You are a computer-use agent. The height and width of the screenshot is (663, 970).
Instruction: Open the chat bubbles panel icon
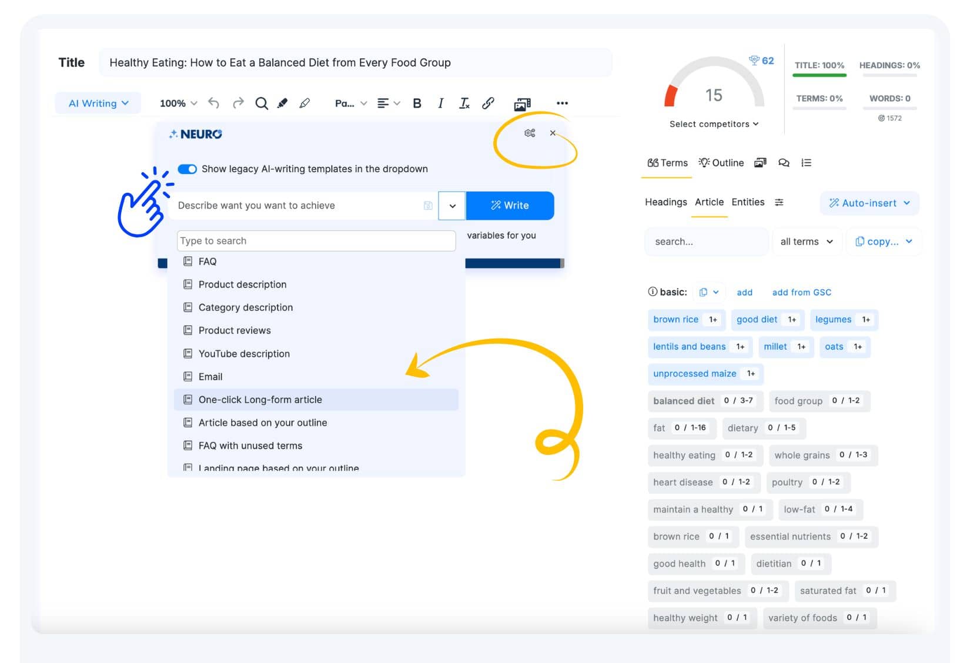click(784, 163)
